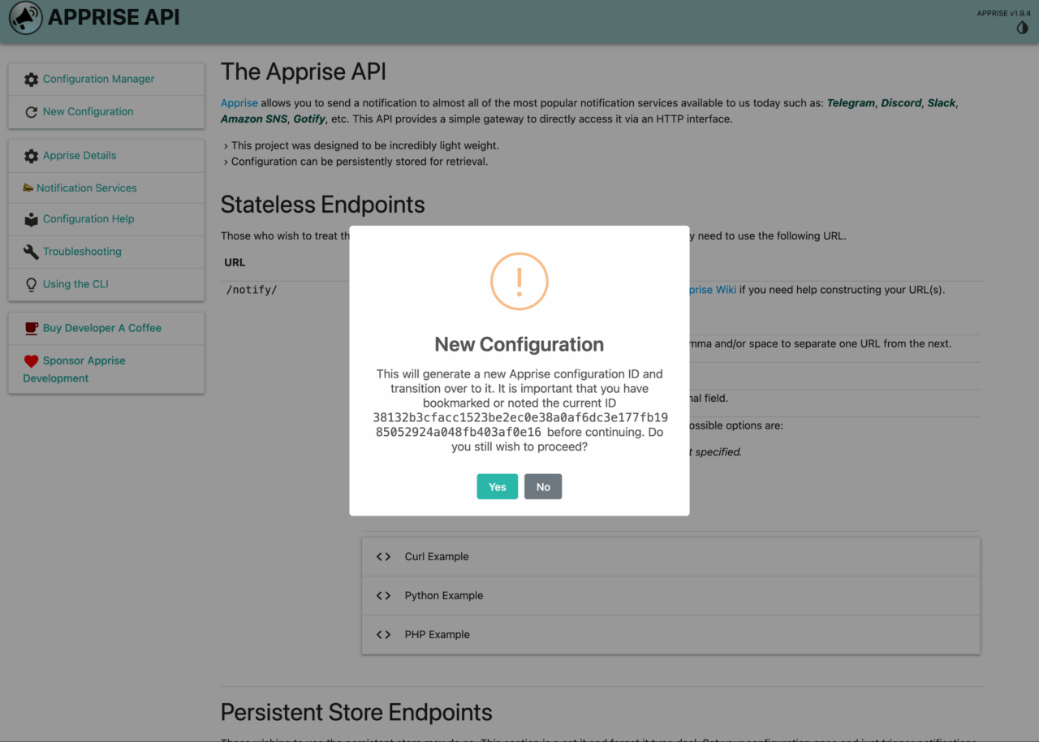Click The Apprise API page heading
Viewport: 1039px width, 742px height.
[304, 71]
